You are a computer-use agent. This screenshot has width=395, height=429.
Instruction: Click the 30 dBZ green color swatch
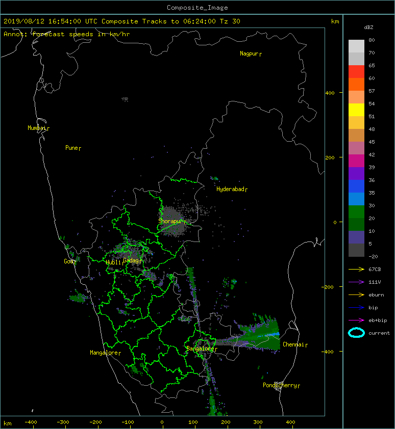pos(356,211)
